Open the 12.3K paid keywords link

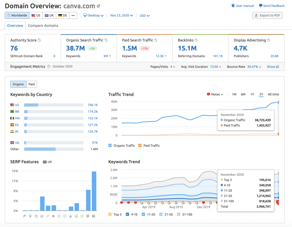(x=160, y=56)
